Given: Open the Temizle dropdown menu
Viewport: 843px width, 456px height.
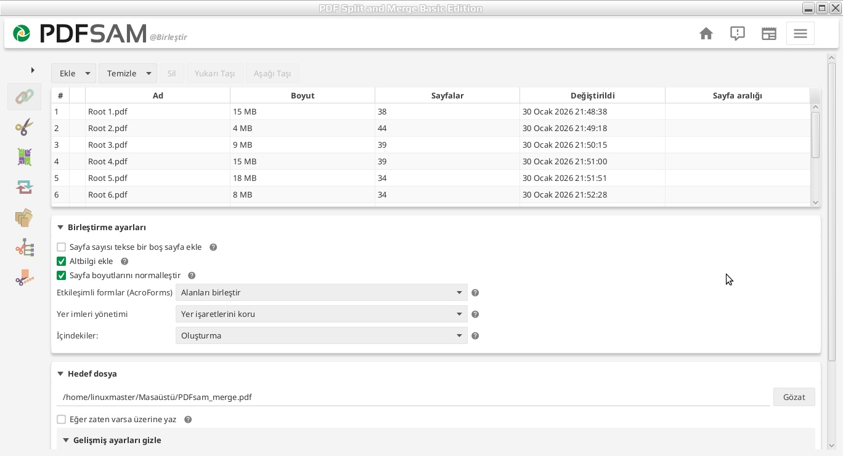Looking at the screenshot, I should (x=128, y=73).
